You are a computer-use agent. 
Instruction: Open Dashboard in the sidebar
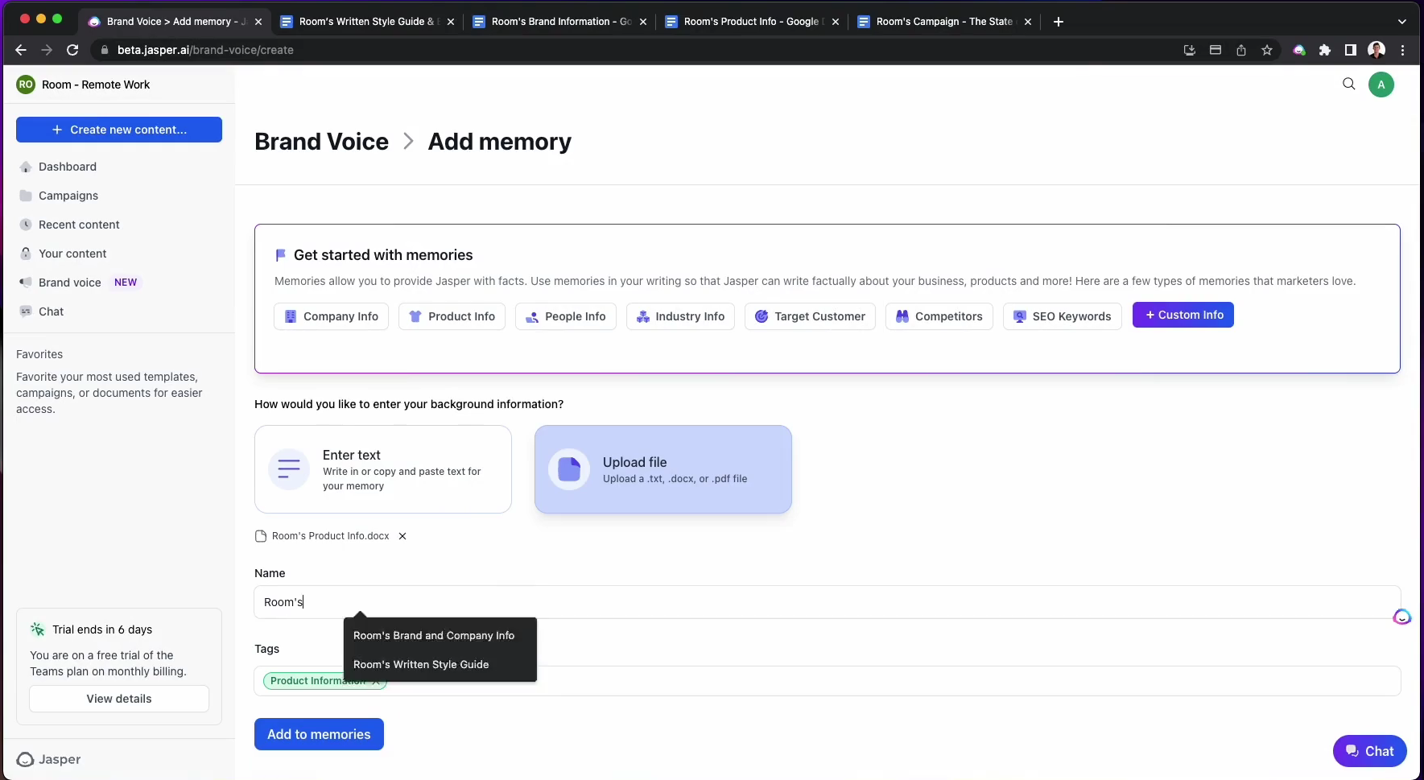tap(68, 167)
